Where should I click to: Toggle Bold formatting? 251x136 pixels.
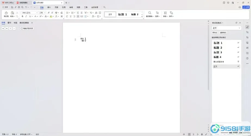tap(22, 16)
